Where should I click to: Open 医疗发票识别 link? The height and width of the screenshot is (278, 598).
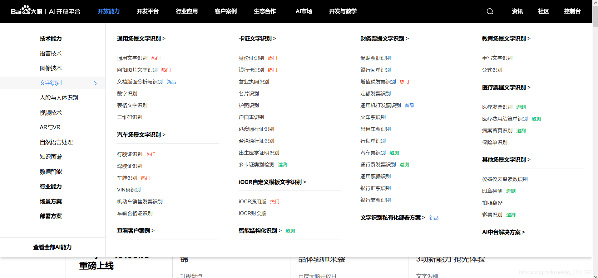click(x=497, y=107)
